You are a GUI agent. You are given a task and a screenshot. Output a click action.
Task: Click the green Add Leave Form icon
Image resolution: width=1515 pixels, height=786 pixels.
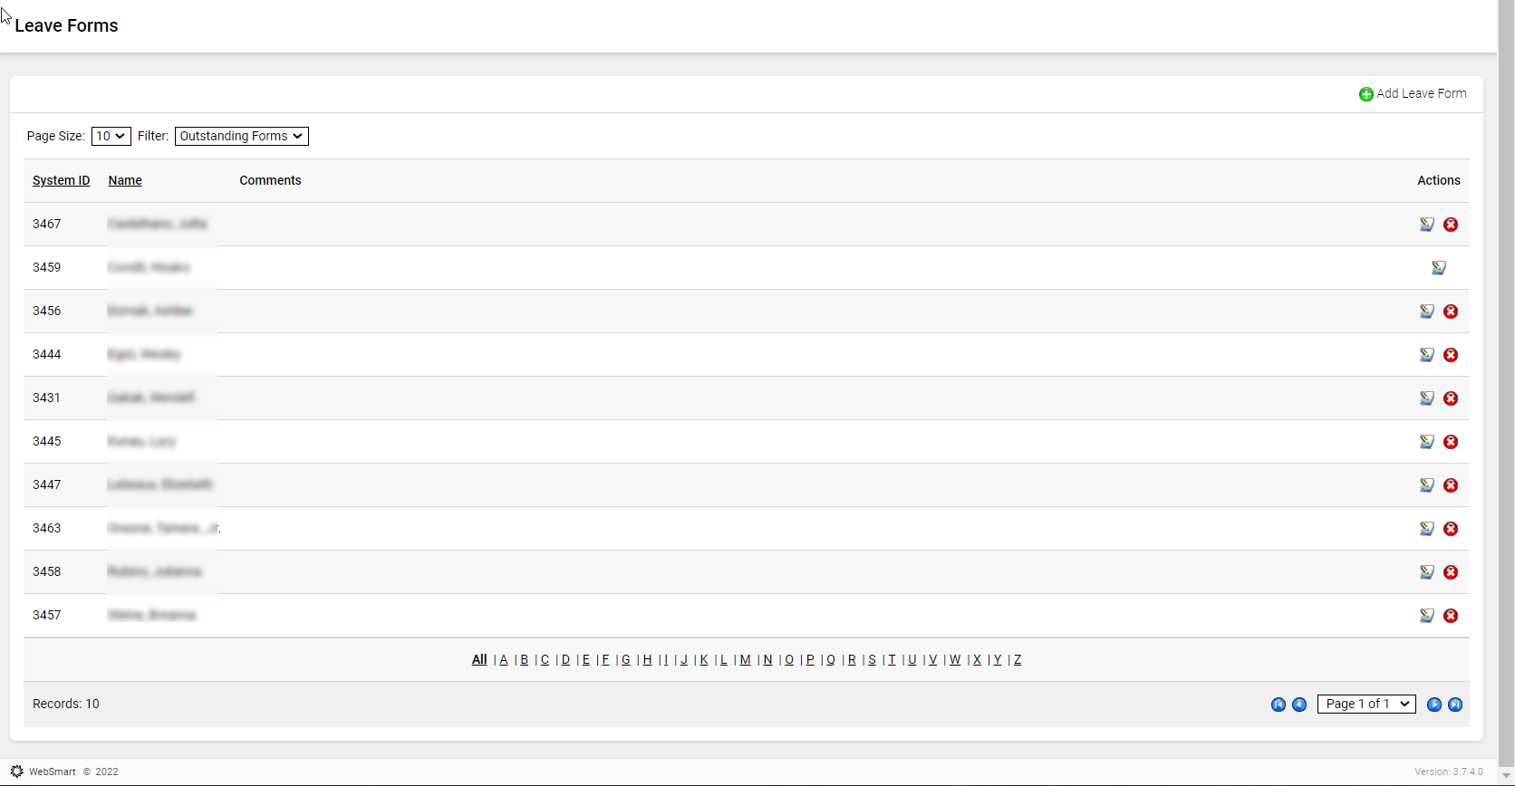[1366, 94]
